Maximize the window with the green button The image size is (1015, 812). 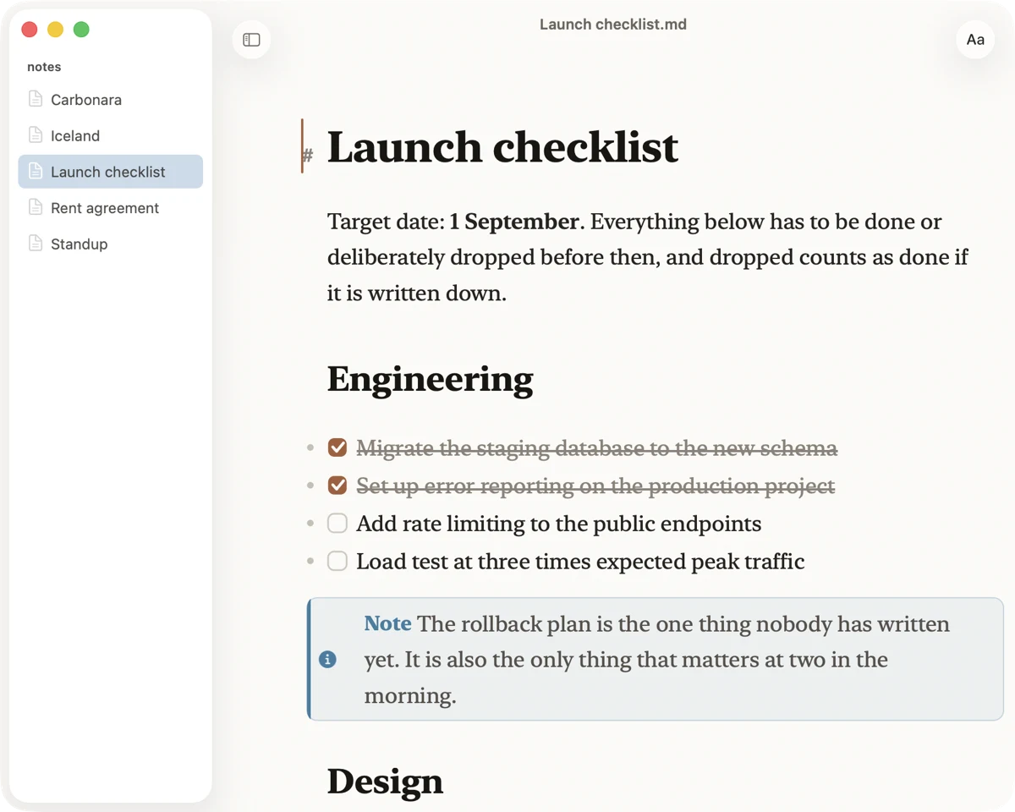click(x=81, y=30)
